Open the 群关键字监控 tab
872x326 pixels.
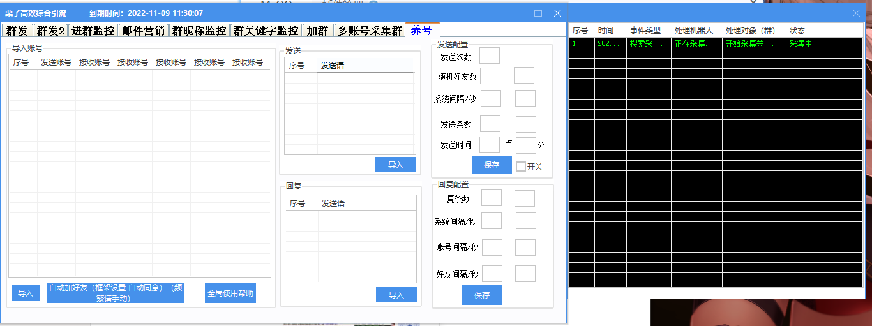pyautogui.click(x=266, y=30)
